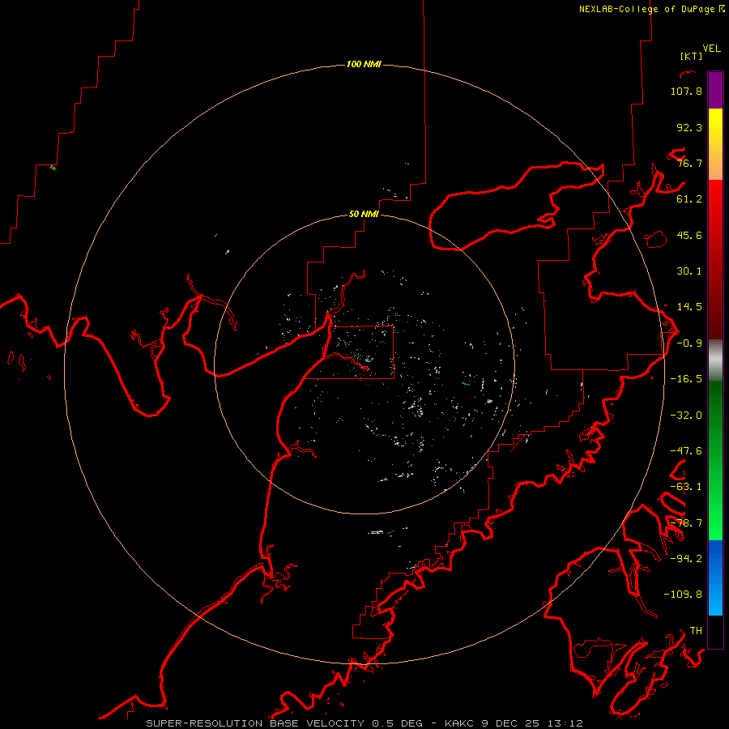Click the 50 NMI range ring label
729x729 pixels.
(x=364, y=214)
